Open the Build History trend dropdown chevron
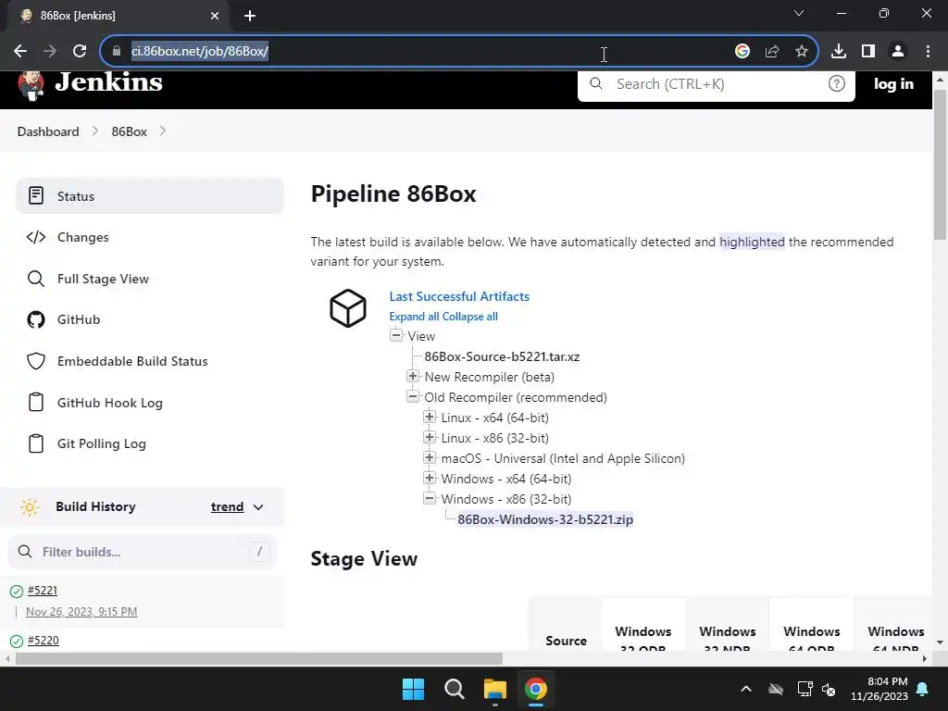 pos(258,507)
